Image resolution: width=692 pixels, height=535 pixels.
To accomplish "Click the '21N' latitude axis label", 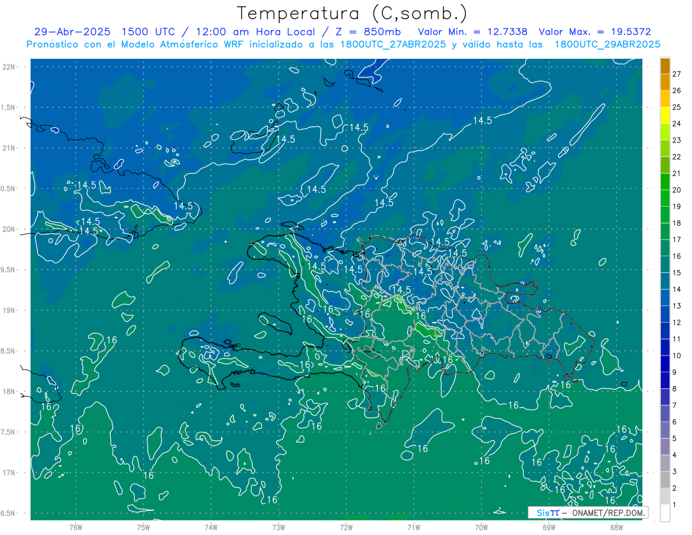I will click(x=10, y=148).
